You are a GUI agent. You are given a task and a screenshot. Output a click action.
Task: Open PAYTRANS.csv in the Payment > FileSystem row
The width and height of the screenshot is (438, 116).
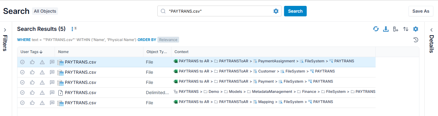(80, 82)
